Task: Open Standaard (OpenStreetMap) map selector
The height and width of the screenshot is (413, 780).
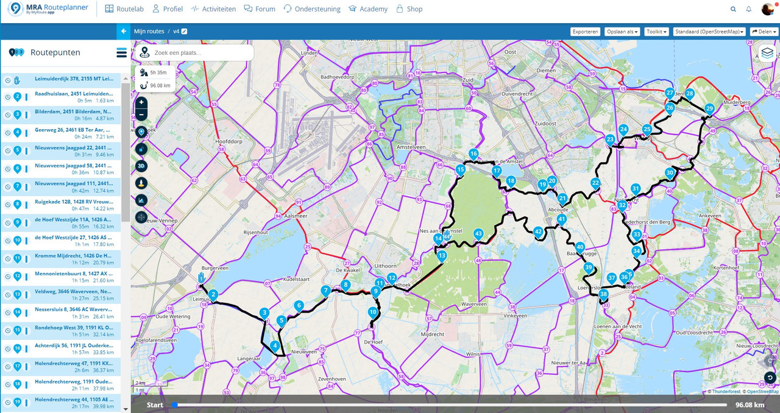Action: (x=709, y=31)
